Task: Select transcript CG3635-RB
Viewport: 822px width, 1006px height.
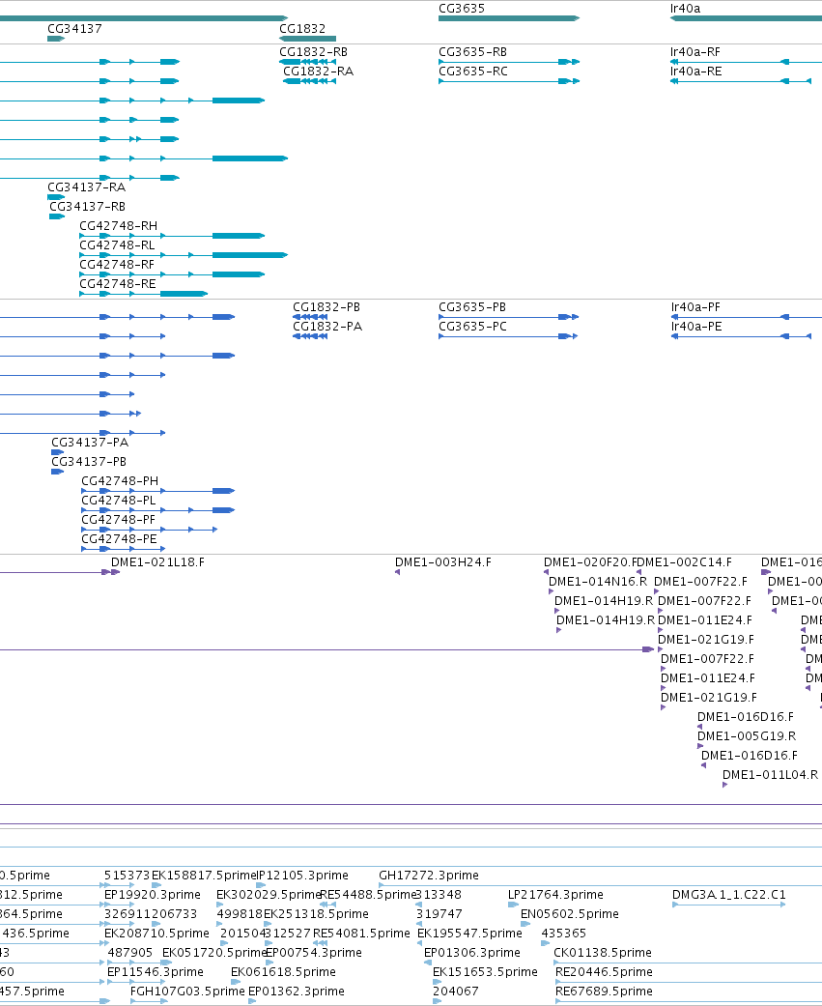Action: (x=472, y=52)
